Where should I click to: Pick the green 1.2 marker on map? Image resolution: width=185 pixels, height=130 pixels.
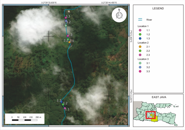tap(63, 104)
